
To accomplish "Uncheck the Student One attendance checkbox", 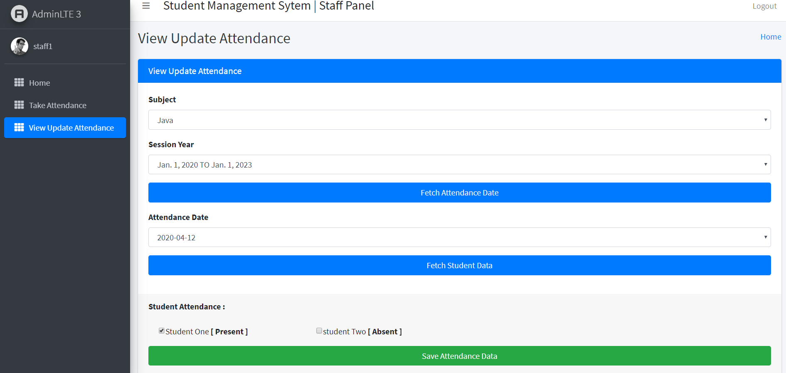I will click(x=162, y=331).
